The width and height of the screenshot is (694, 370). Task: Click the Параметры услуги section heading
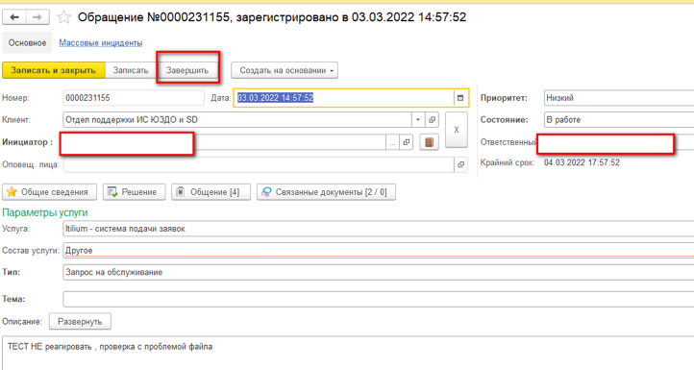(x=45, y=212)
